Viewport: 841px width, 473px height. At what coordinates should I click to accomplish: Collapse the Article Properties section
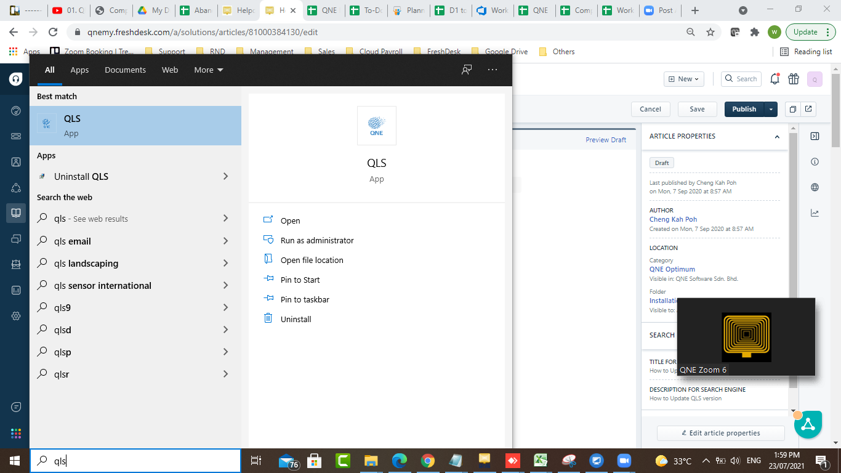(777, 137)
